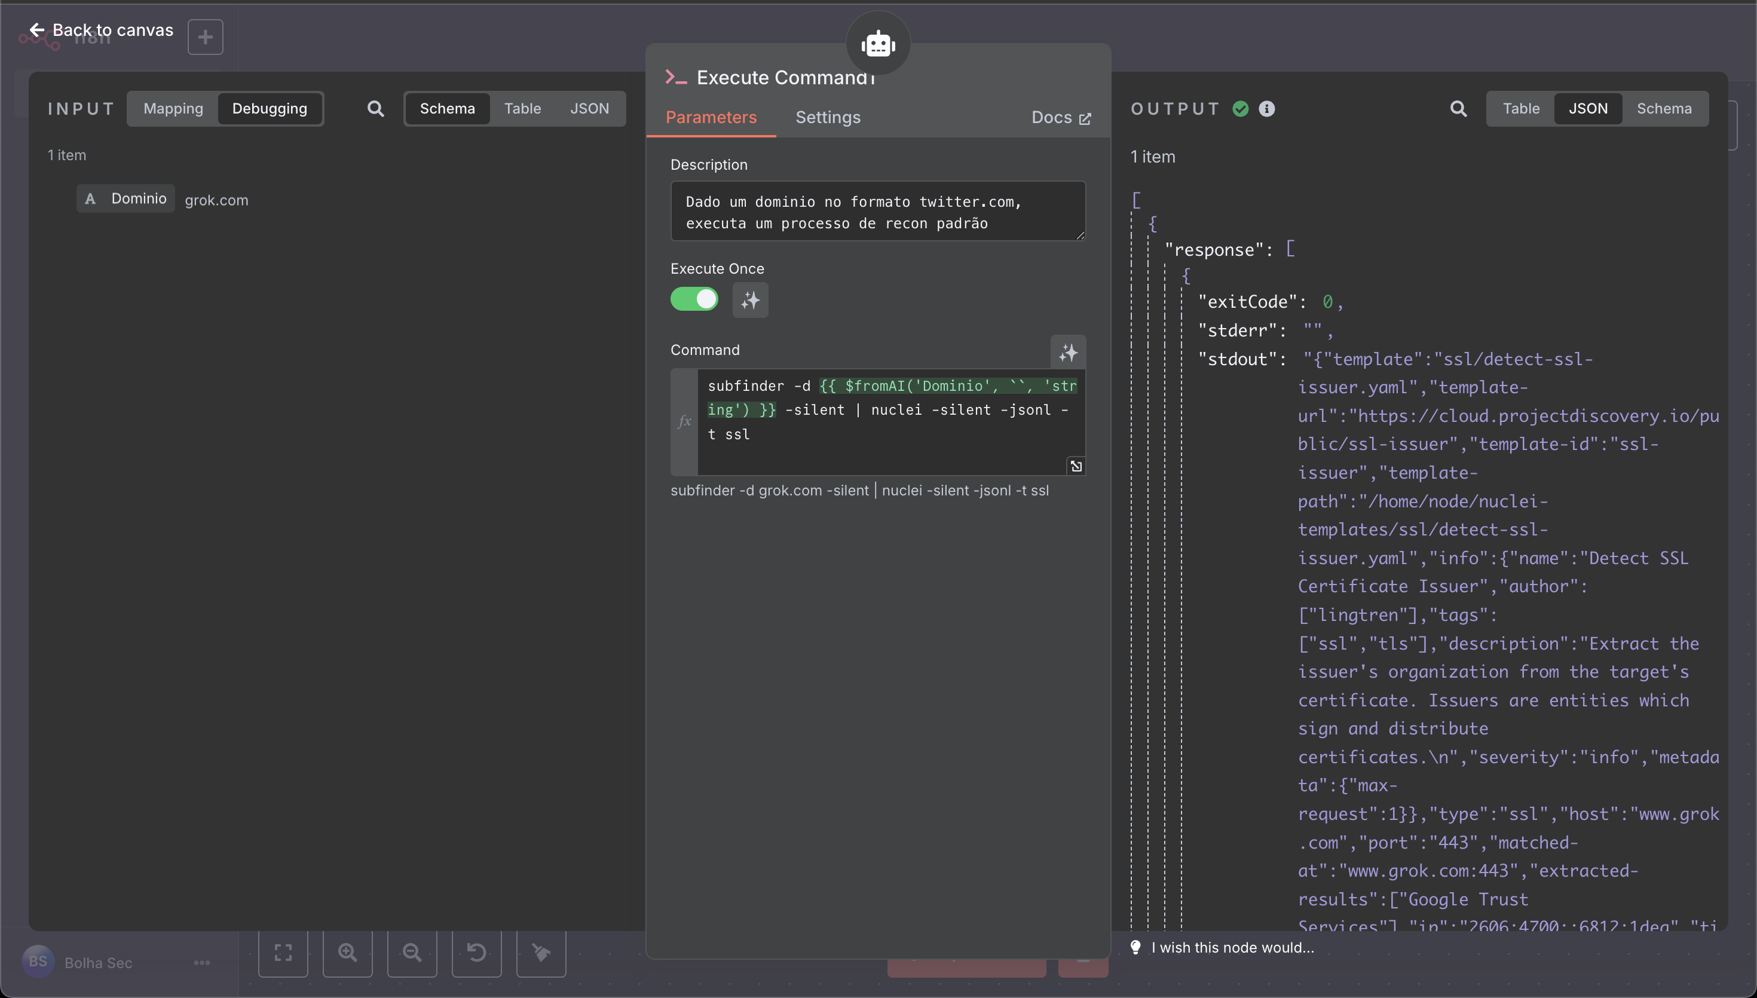Click the zoom out canvas icon
The height and width of the screenshot is (998, 1757).
pos(412,952)
